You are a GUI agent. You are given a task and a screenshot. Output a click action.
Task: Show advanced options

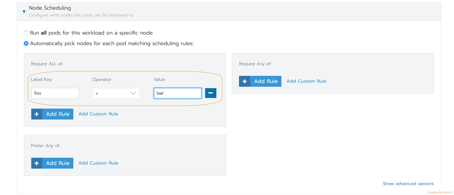click(408, 184)
